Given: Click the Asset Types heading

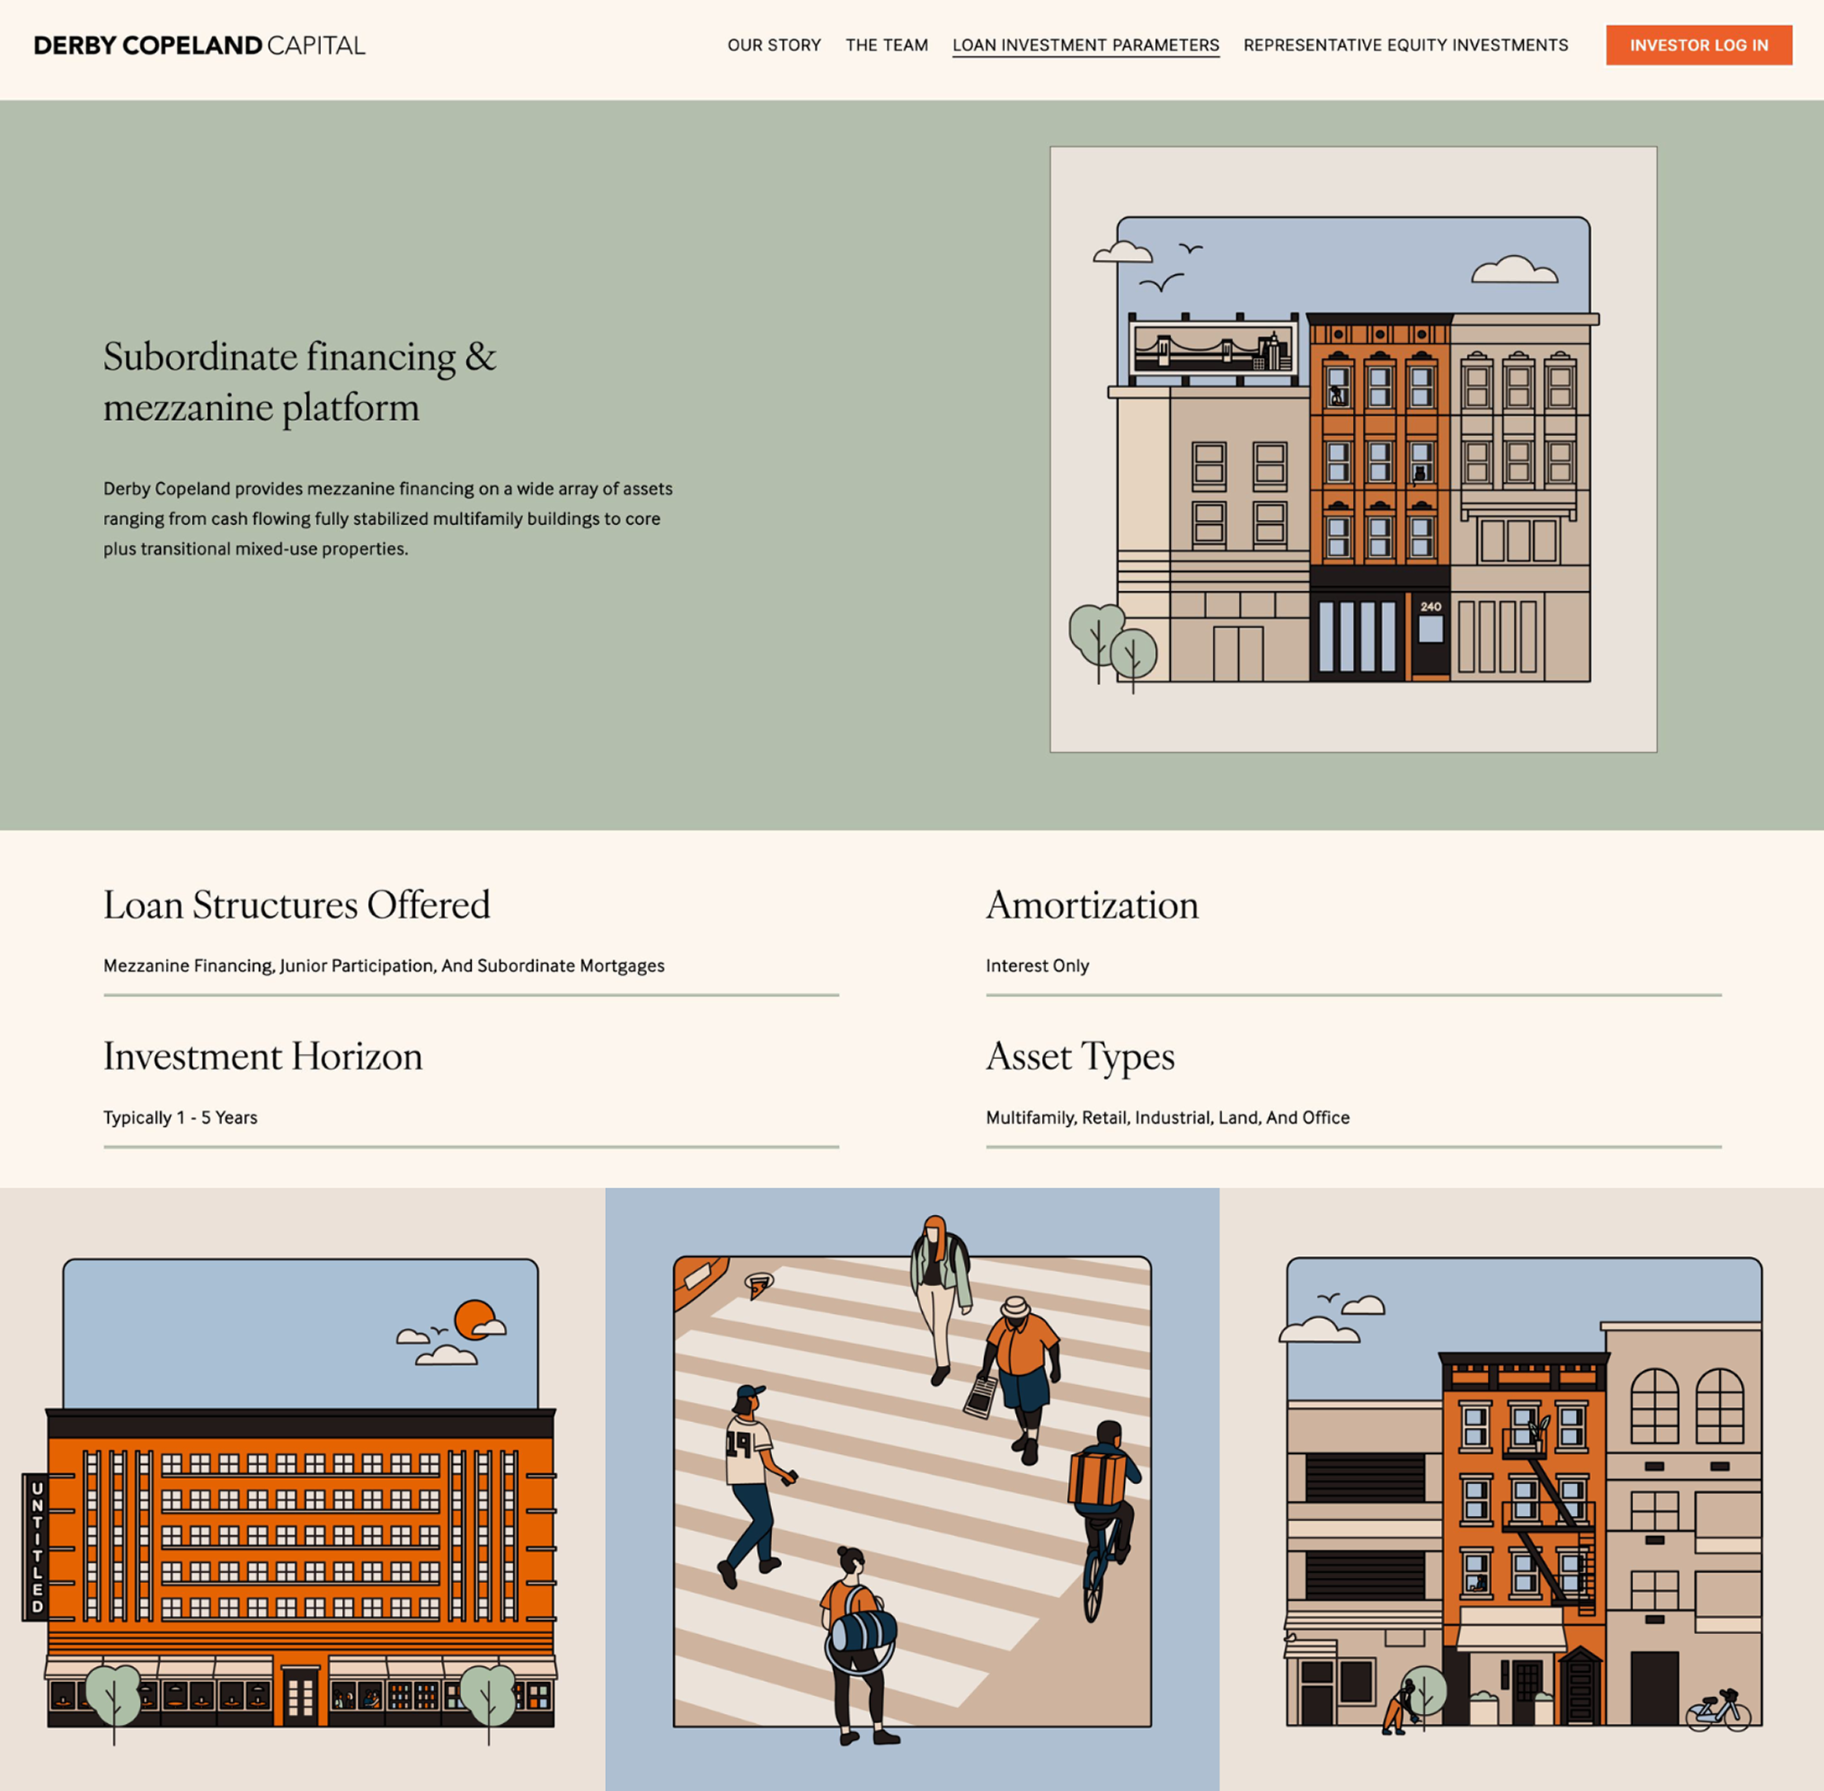Looking at the screenshot, I should (x=1080, y=1056).
